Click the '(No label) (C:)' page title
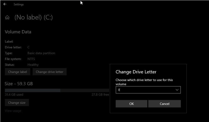Image resolution: width=209 pixels, height=122 pixels. [x=34, y=17]
